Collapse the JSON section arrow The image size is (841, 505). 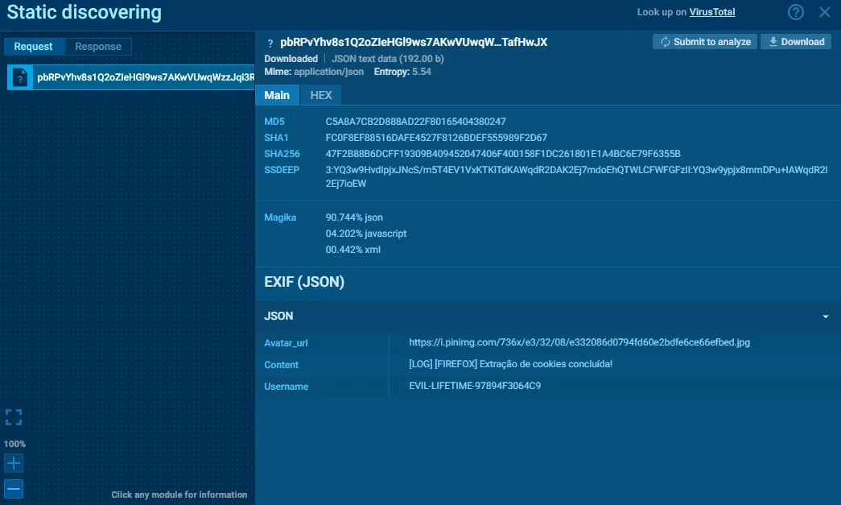[825, 317]
